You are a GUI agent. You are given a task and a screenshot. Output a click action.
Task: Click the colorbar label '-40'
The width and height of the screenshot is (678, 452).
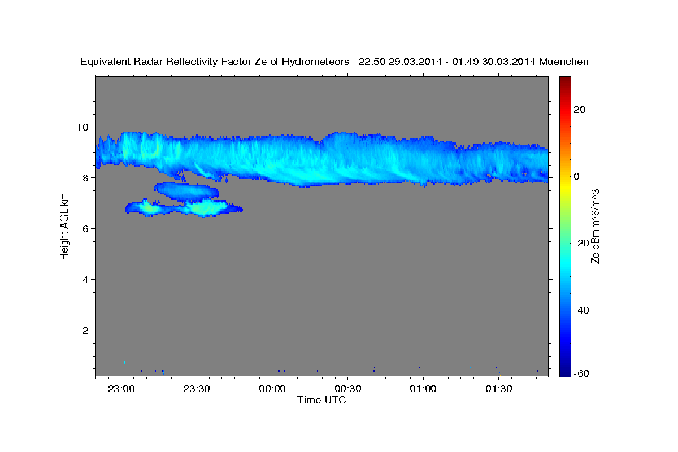click(581, 310)
